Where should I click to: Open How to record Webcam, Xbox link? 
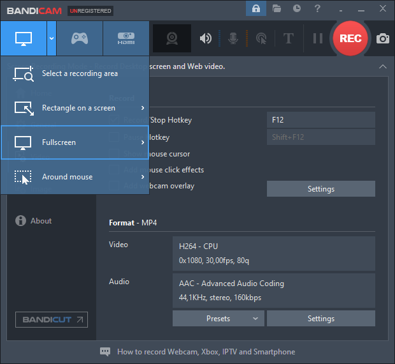coord(206,352)
